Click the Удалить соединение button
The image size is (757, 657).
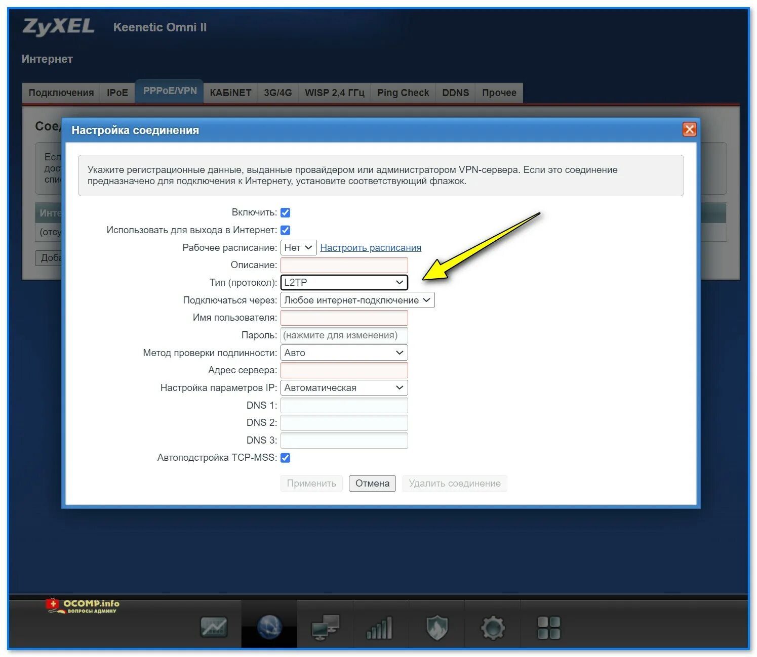click(x=455, y=483)
